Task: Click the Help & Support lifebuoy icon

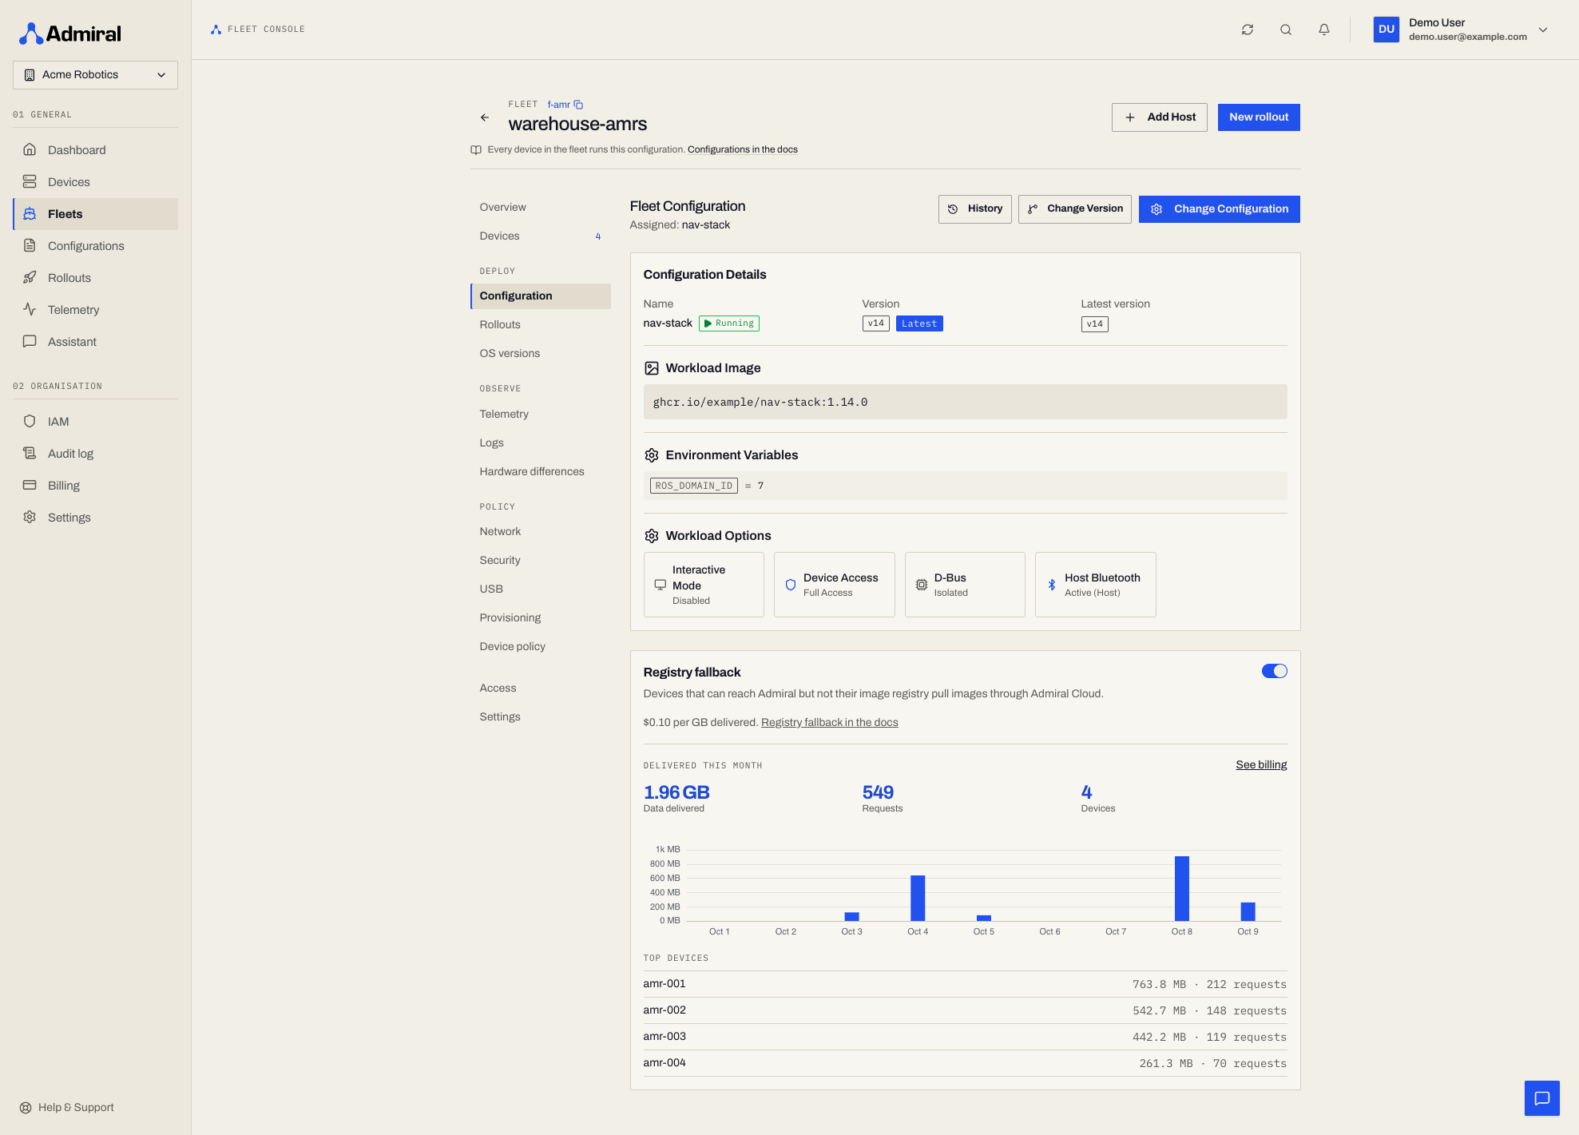Action: coord(26,1108)
